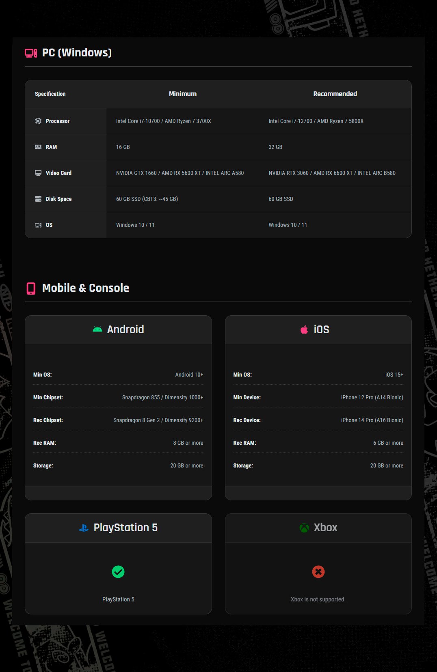Screen dimensions: 437x672
Task: Click the Specification column header
Action: point(50,94)
